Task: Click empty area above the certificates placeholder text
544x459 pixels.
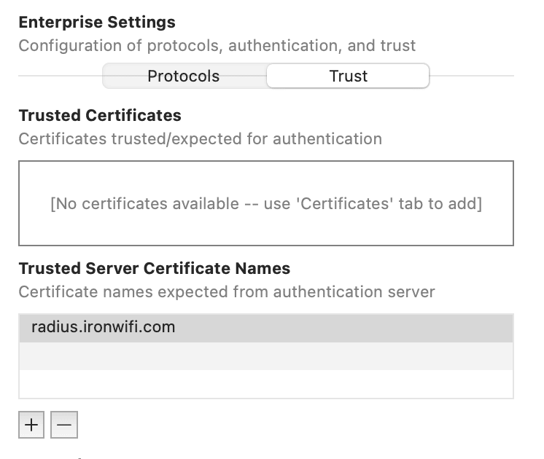Action: 266,178
